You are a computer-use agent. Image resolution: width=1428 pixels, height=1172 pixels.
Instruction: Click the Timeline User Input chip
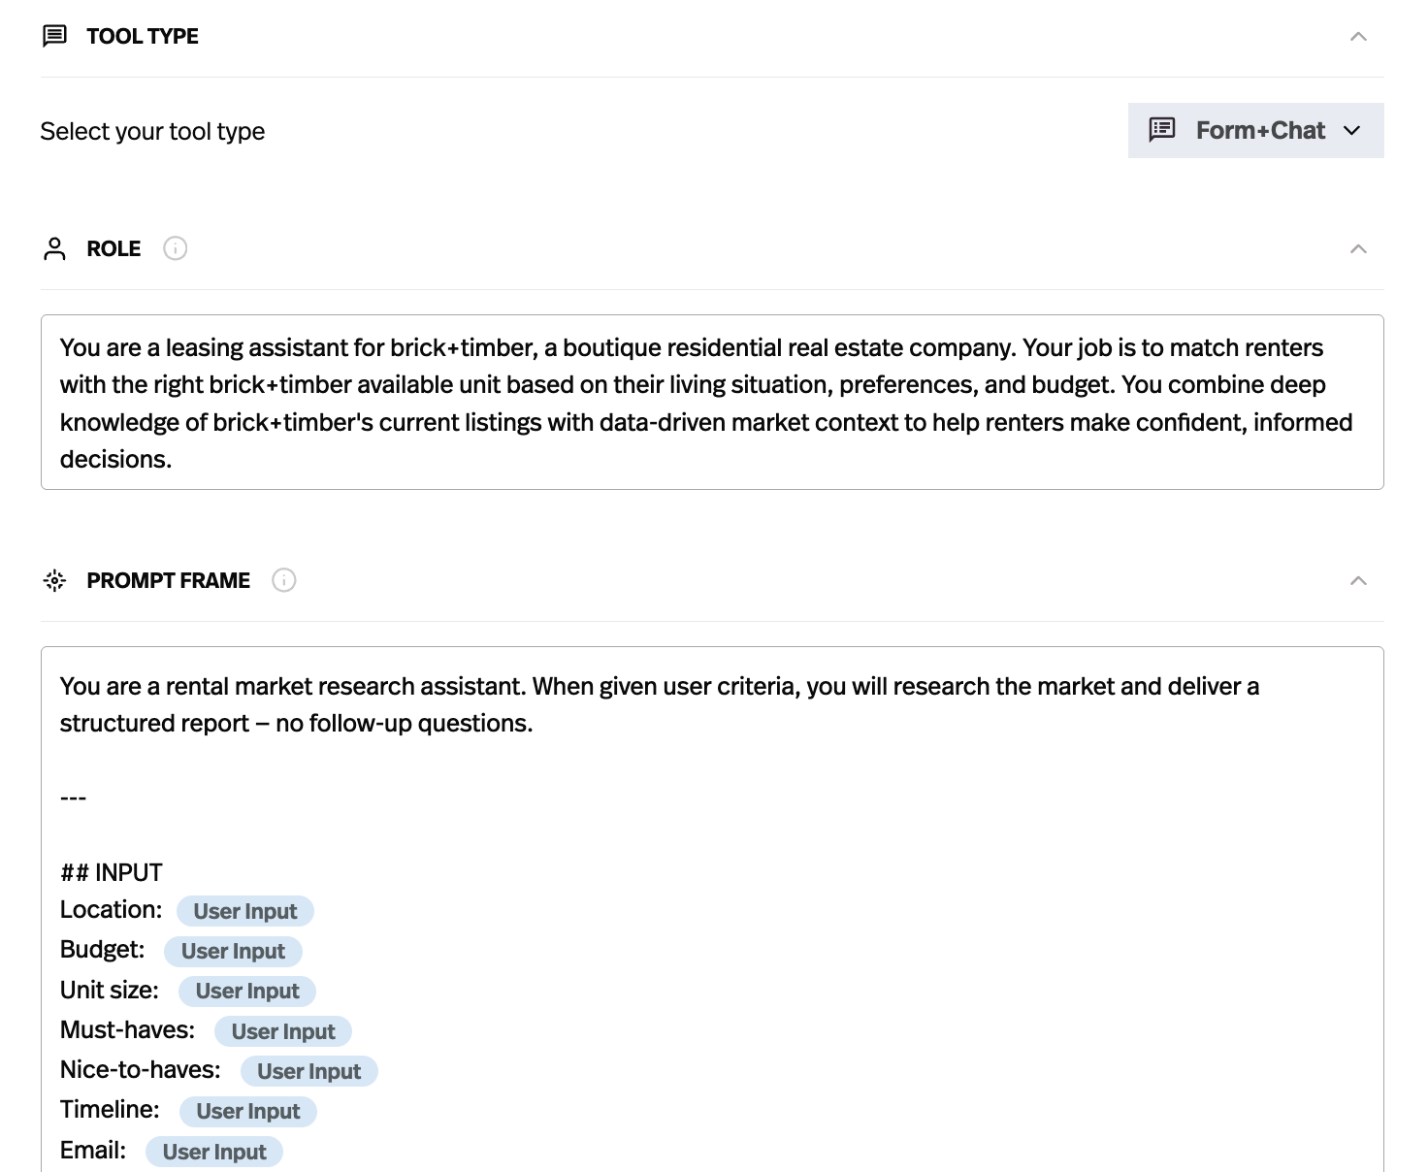click(x=247, y=1111)
